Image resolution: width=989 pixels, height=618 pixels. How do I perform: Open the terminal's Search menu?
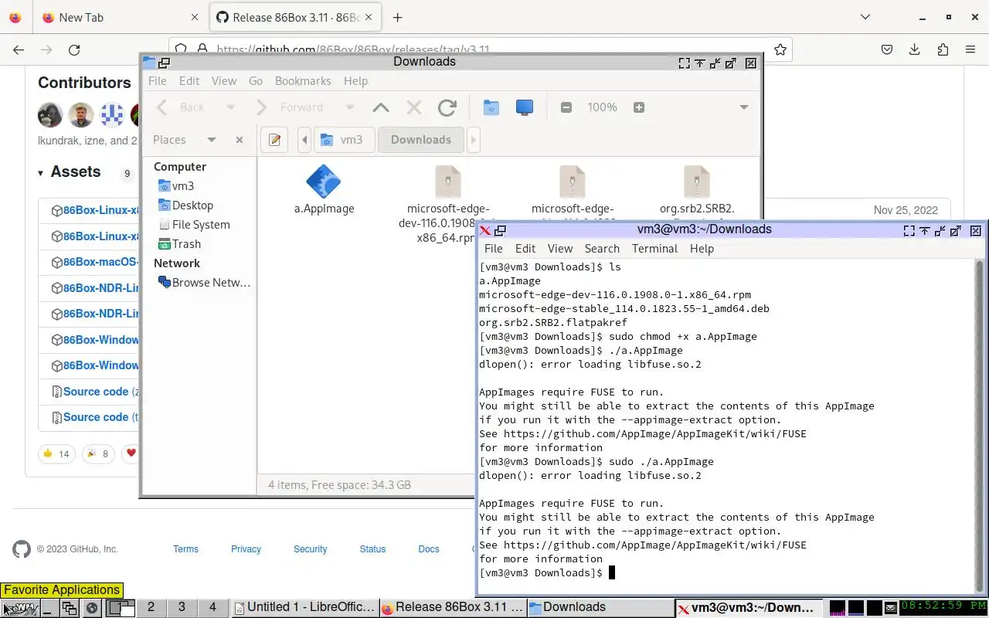coord(602,249)
